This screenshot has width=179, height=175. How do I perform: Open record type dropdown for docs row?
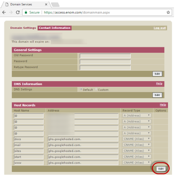point(137,139)
